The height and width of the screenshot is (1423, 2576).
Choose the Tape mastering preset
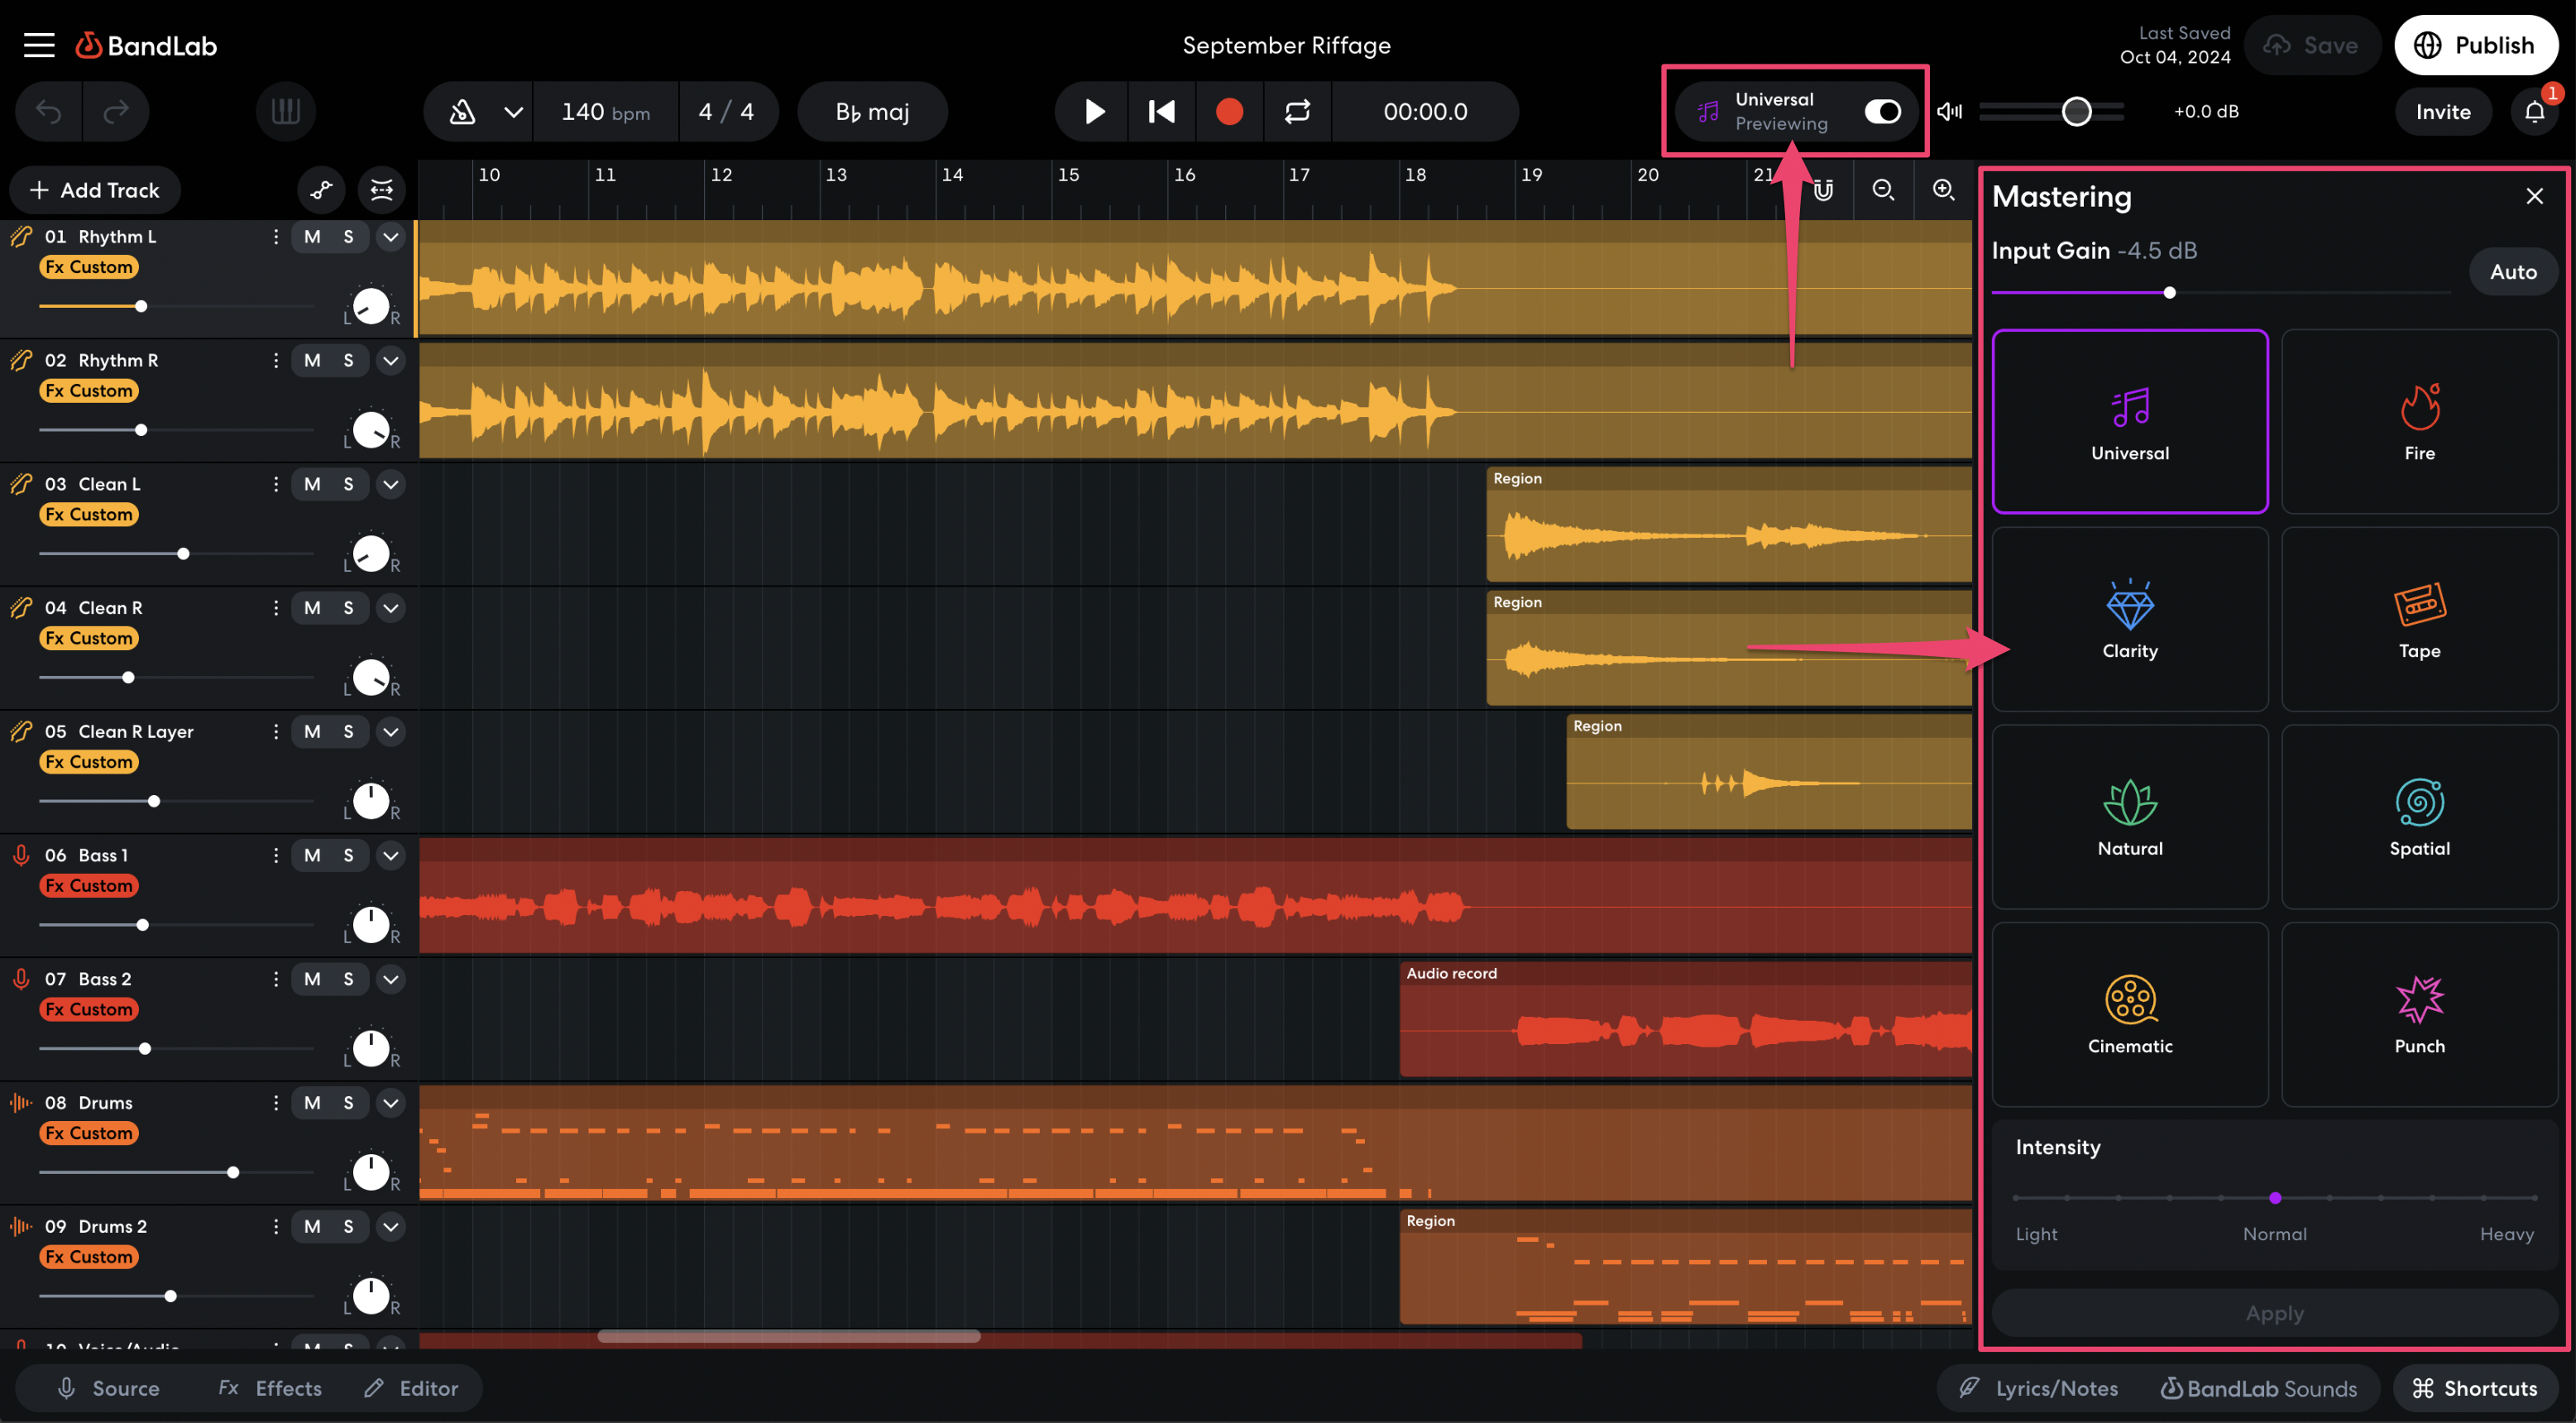tap(2418, 619)
